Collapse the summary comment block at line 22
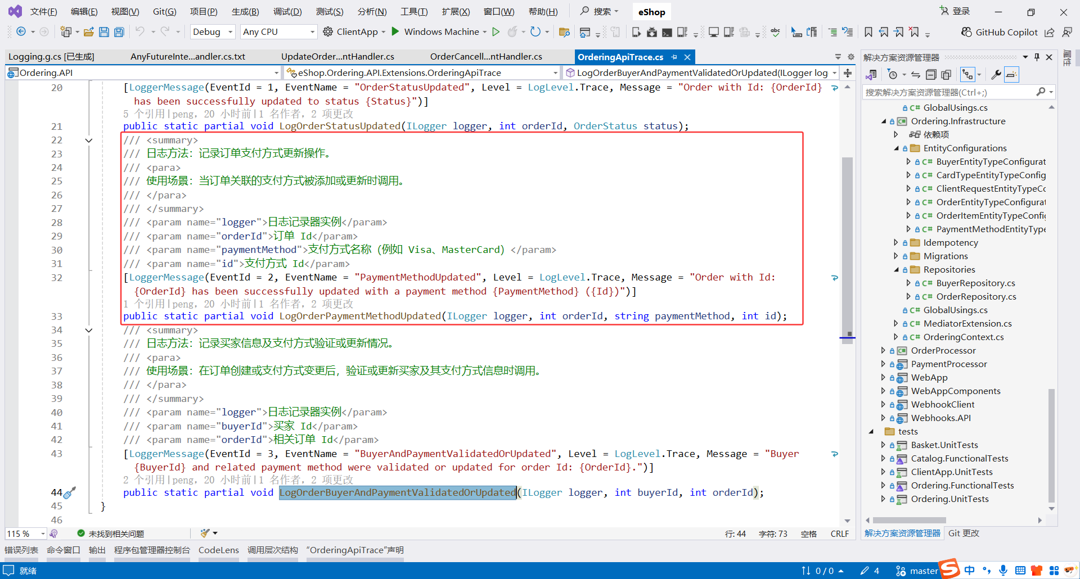This screenshot has height=579, width=1080. point(88,141)
